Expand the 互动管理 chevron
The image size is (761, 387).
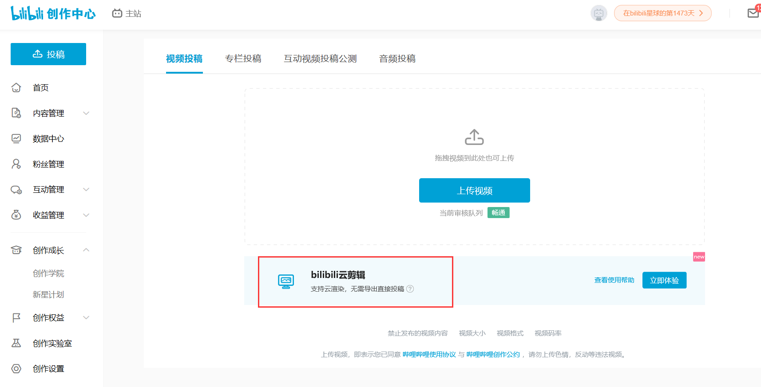pyautogui.click(x=86, y=190)
